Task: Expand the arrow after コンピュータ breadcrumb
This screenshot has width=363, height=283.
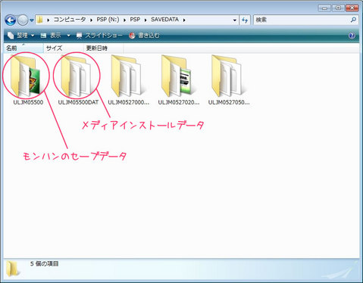Action: tap(91, 20)
